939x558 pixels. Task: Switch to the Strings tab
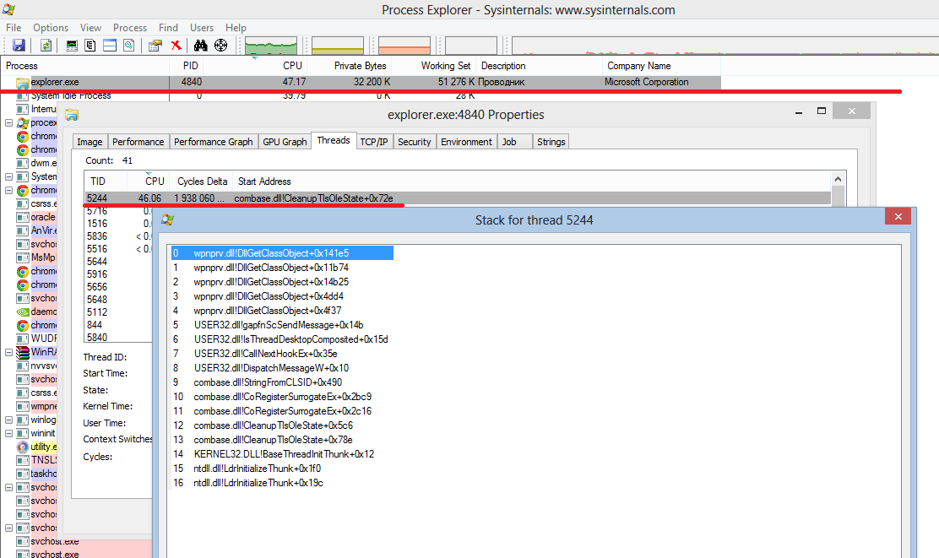(551, 142)
